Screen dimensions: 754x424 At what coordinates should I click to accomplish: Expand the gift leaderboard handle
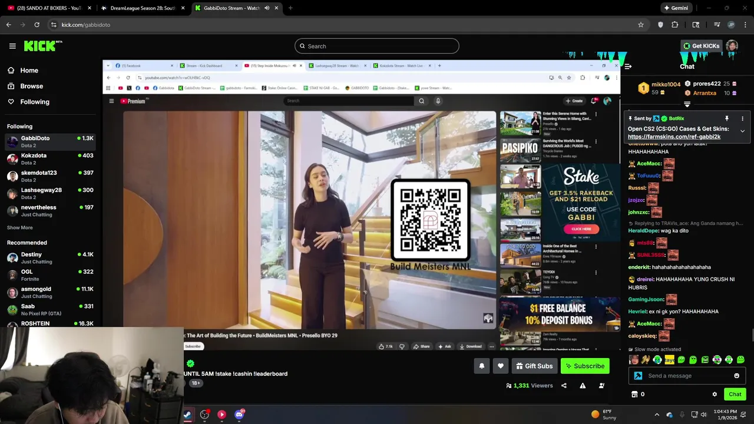[687, 104]
